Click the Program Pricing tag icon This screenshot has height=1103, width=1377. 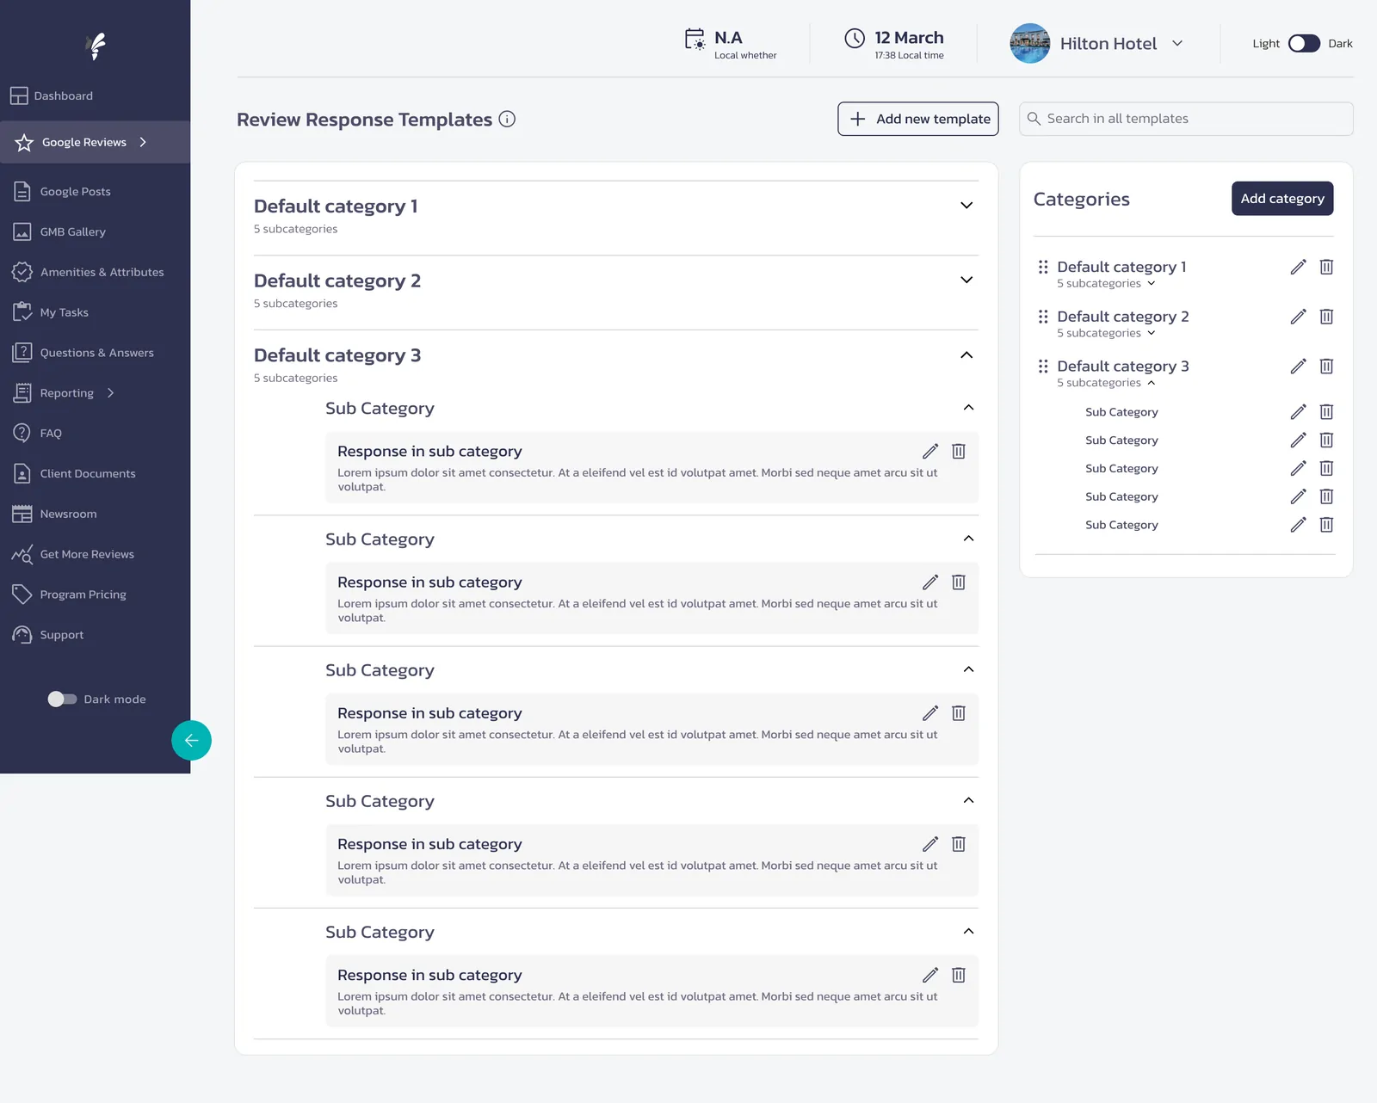tap(22, 595)
